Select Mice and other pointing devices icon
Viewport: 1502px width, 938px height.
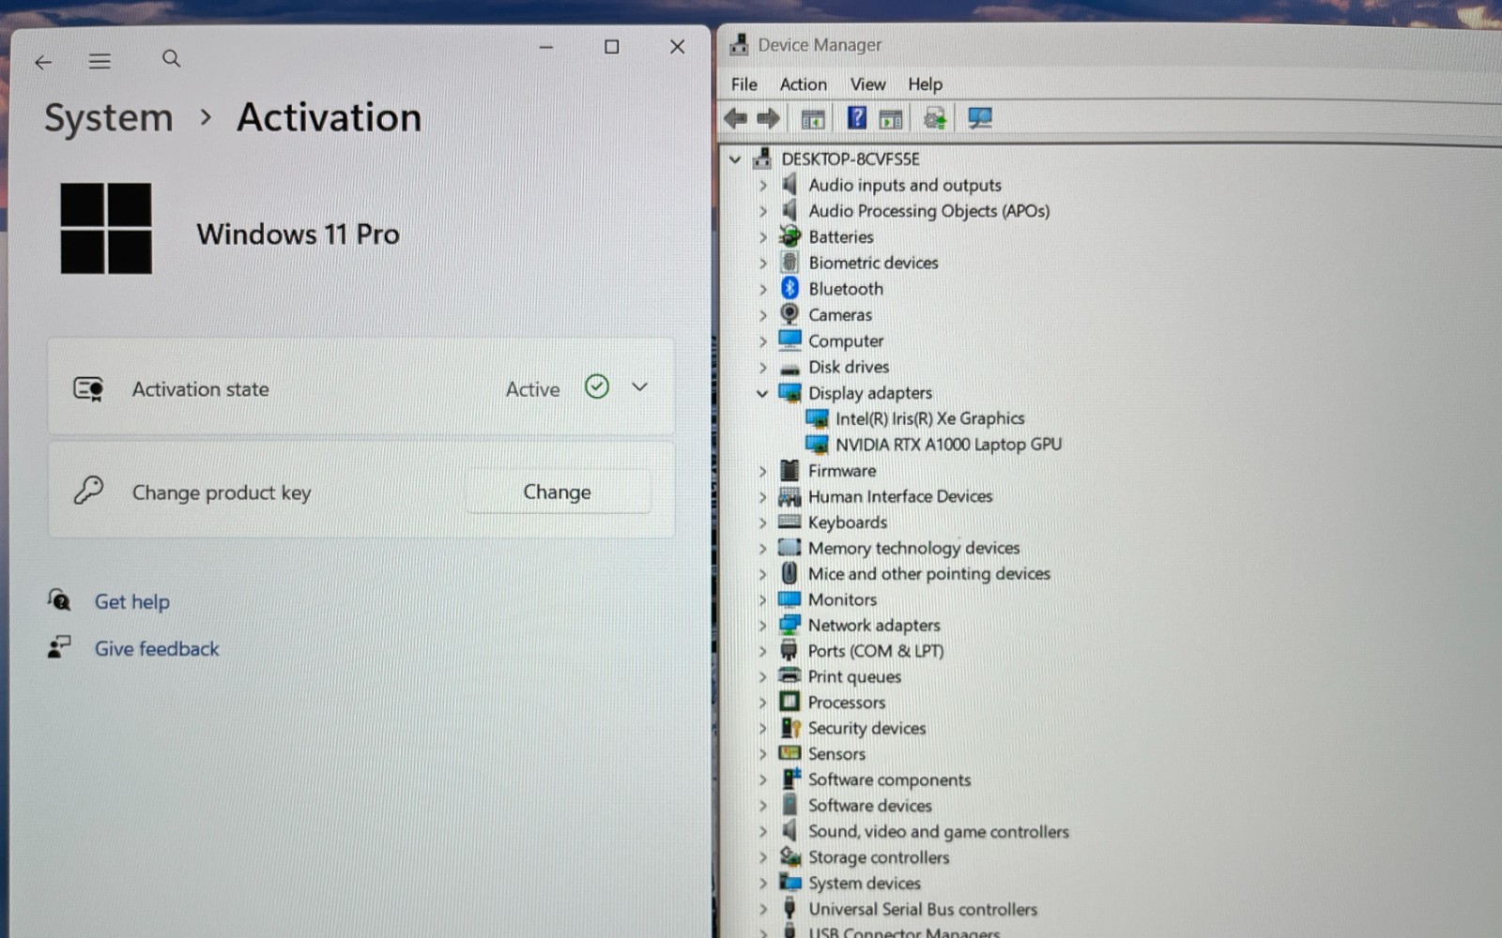[789, 572]
